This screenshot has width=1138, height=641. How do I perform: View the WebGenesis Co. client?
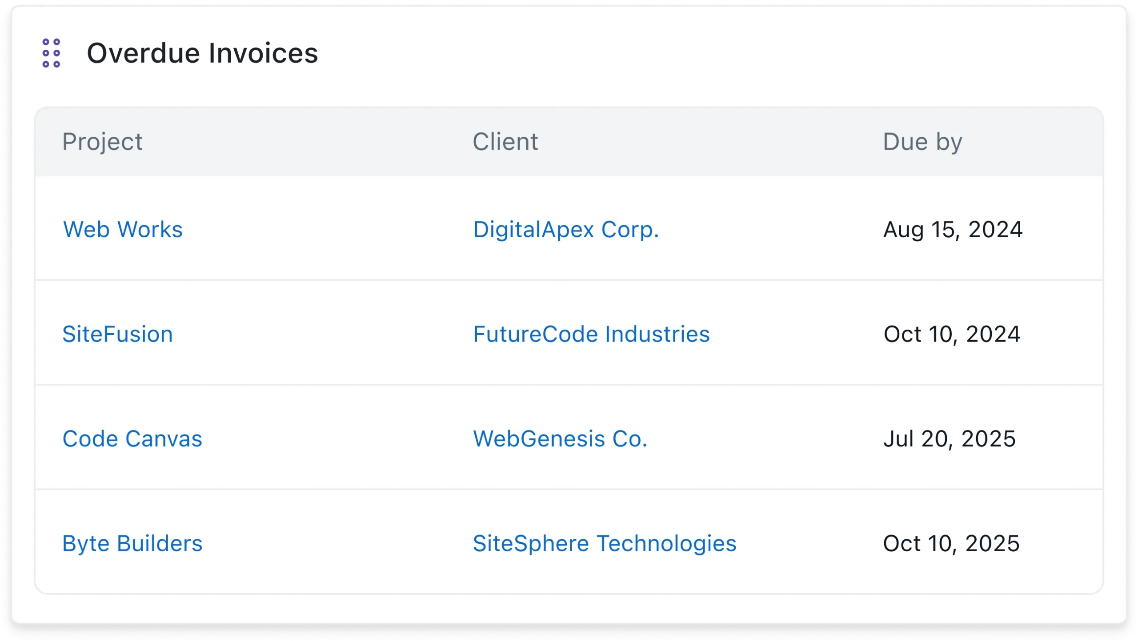[x=560, y=439]
